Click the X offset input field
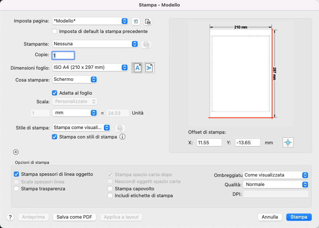This screenshot has width=319, height=228. click(x=209, y=142)
